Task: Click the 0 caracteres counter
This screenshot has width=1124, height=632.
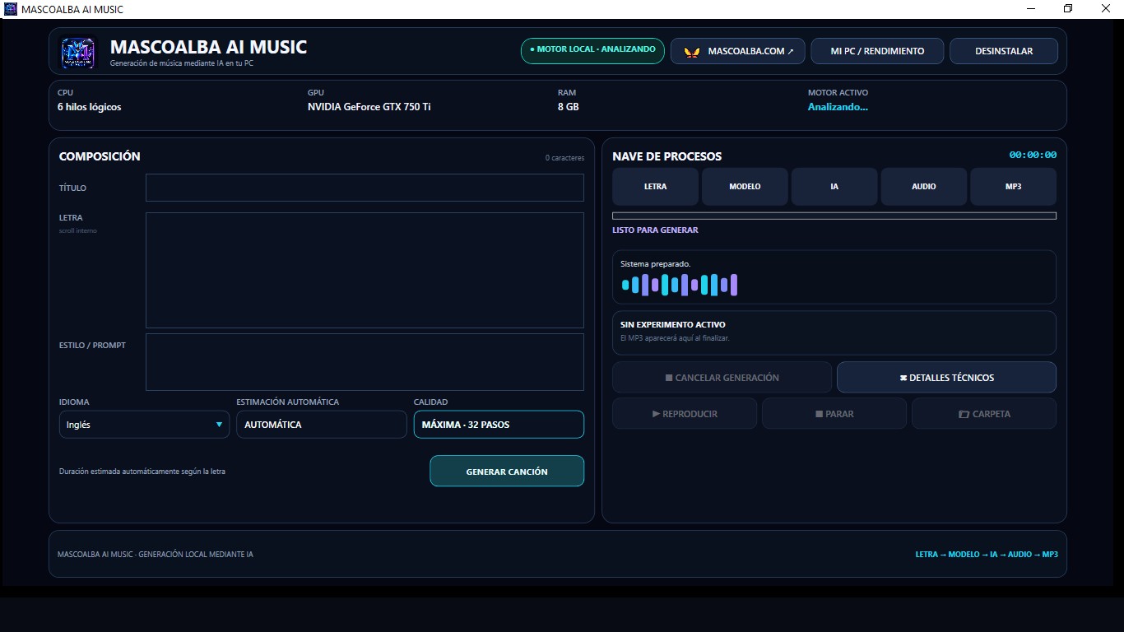Action: 564,158
